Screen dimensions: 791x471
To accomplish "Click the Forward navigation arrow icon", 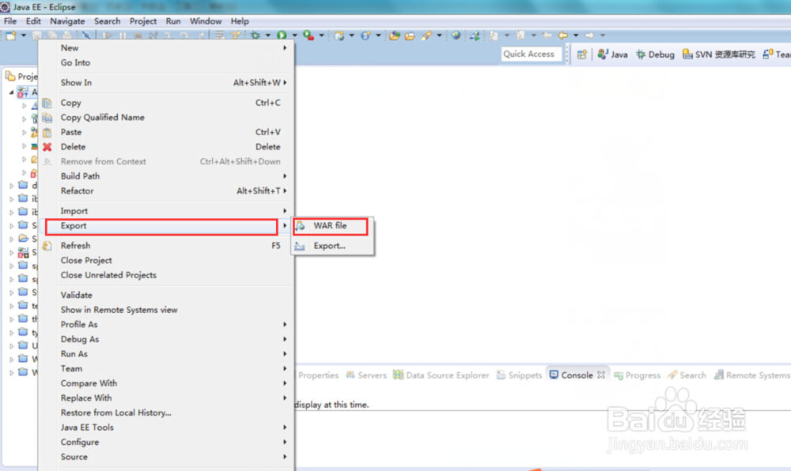I will [589, 36].
